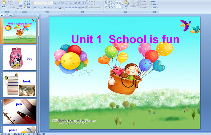
Task: Click the spell check icon in status bar
Action: 29,134
